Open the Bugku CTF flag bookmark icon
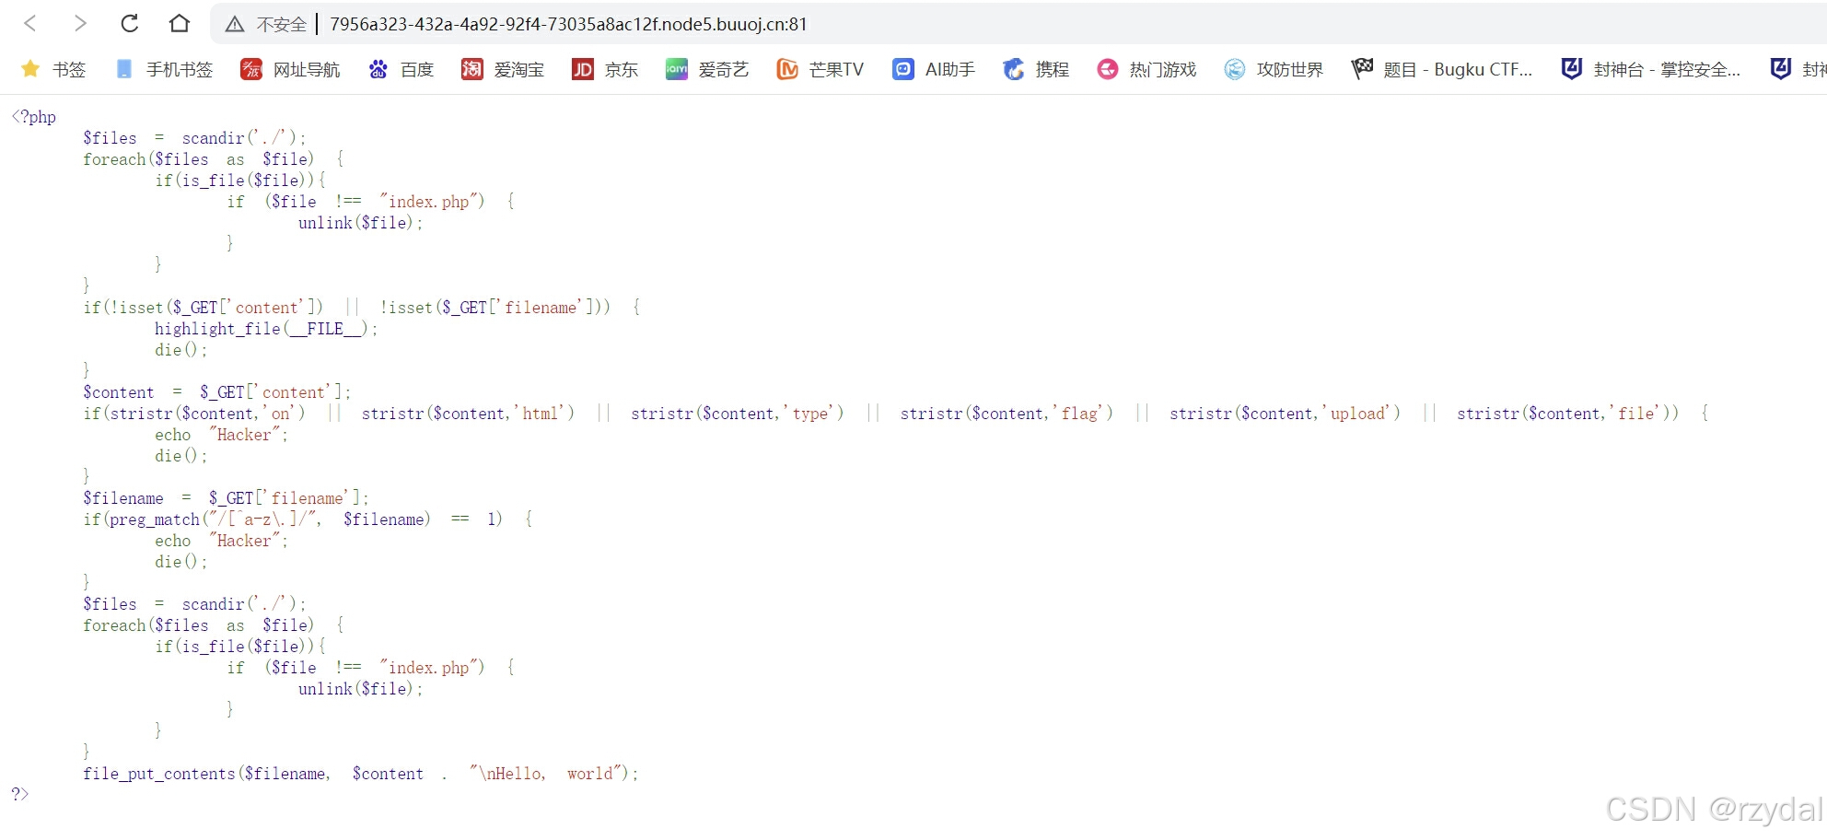This screenshot has width=1827, height=840. coord(1361,68)
